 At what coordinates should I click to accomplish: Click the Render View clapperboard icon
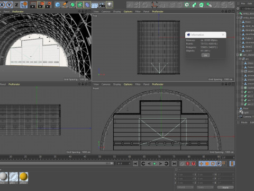pos(33,5)
